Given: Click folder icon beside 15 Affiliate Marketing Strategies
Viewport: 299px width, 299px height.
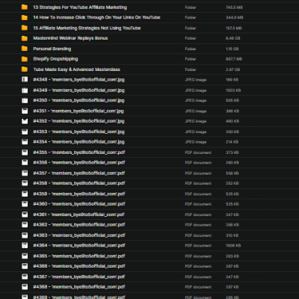Looking at the screenshot, I should point(25,28).
